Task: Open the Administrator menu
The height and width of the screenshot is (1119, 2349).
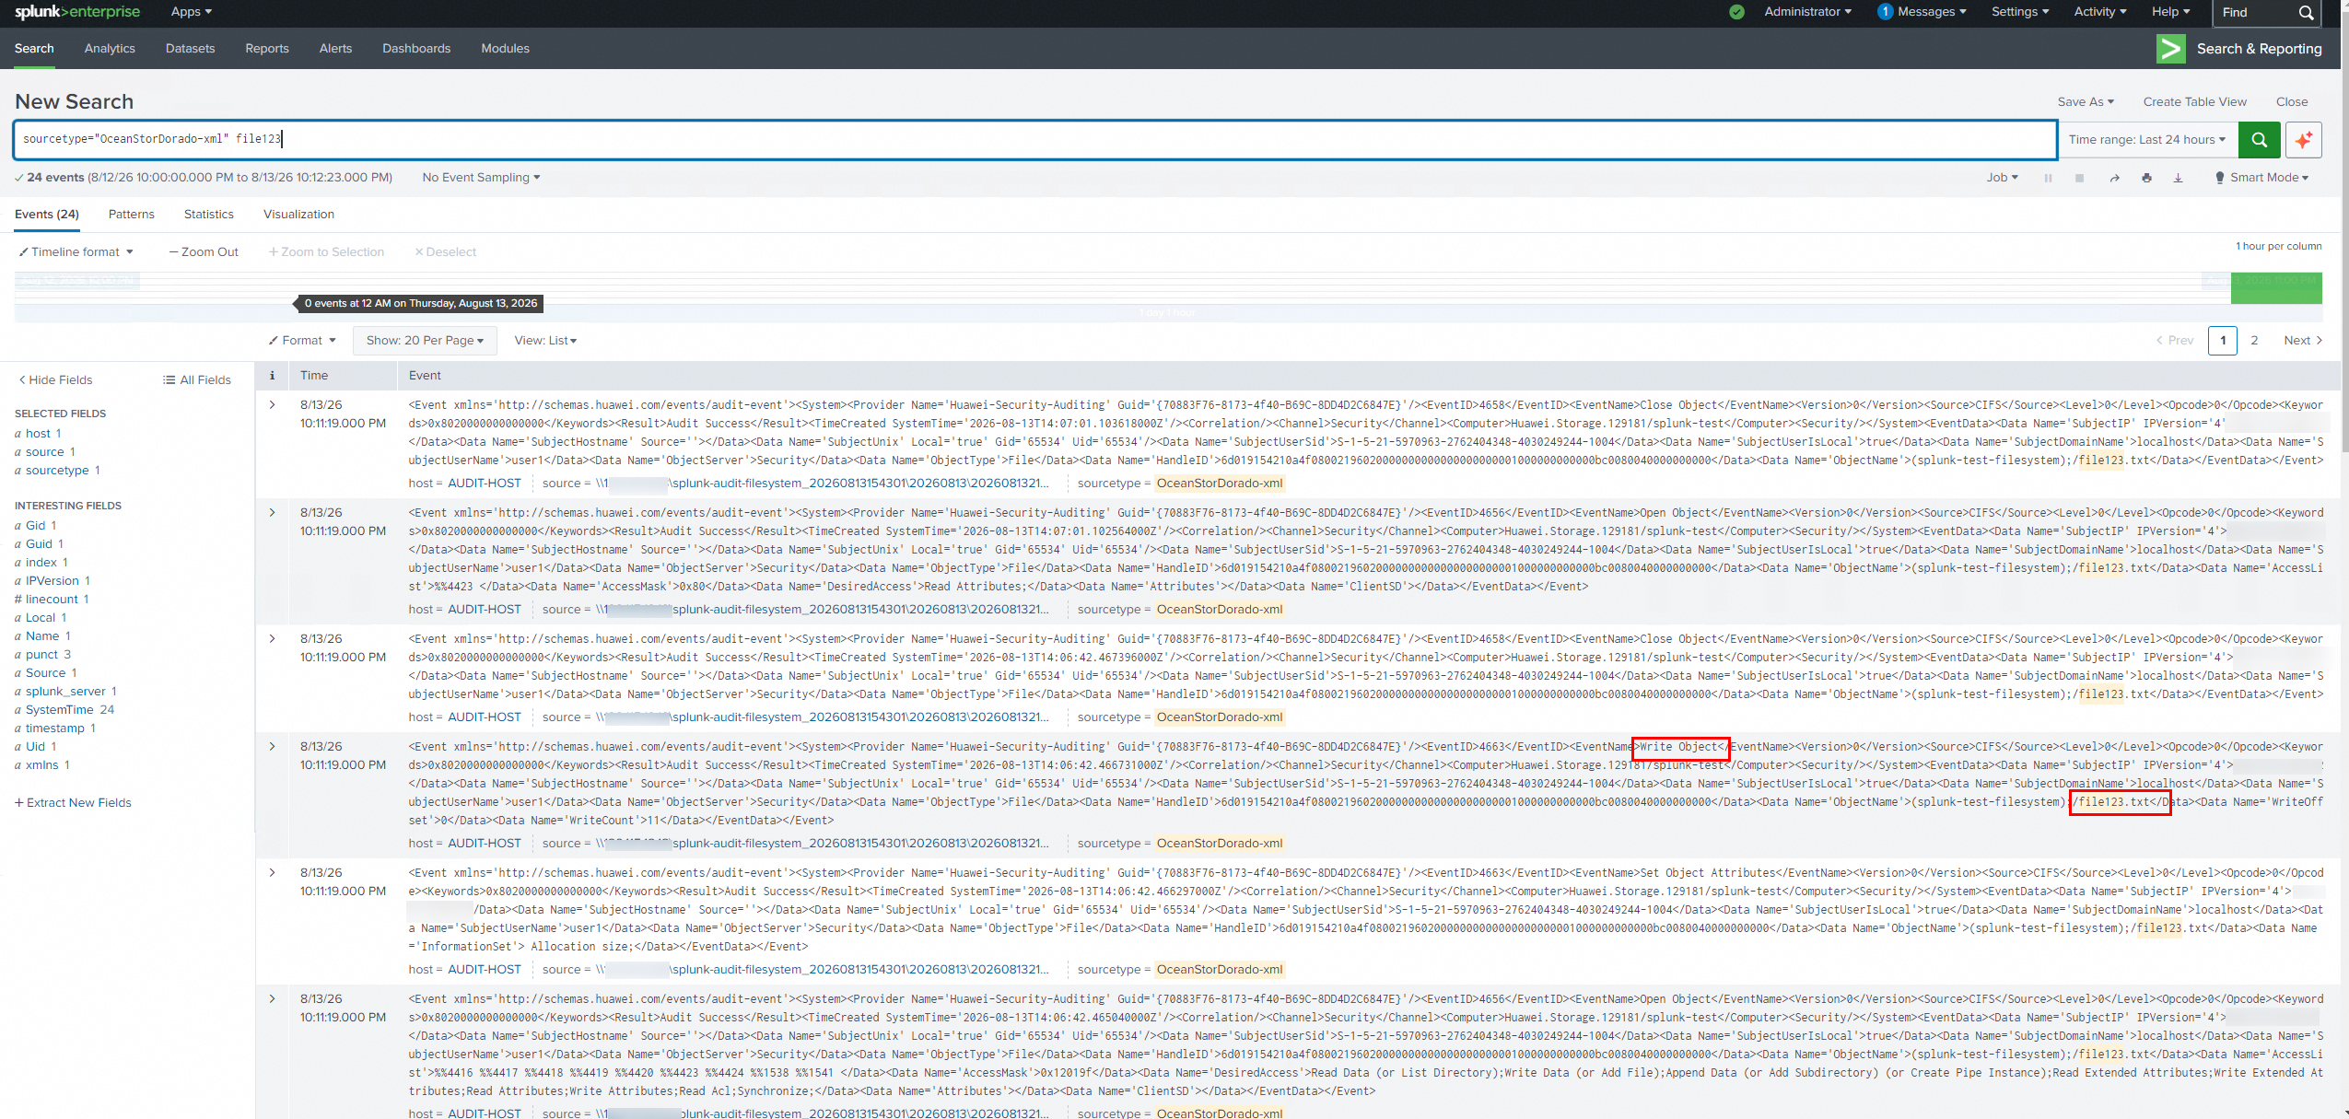Action: point(1807,12)
